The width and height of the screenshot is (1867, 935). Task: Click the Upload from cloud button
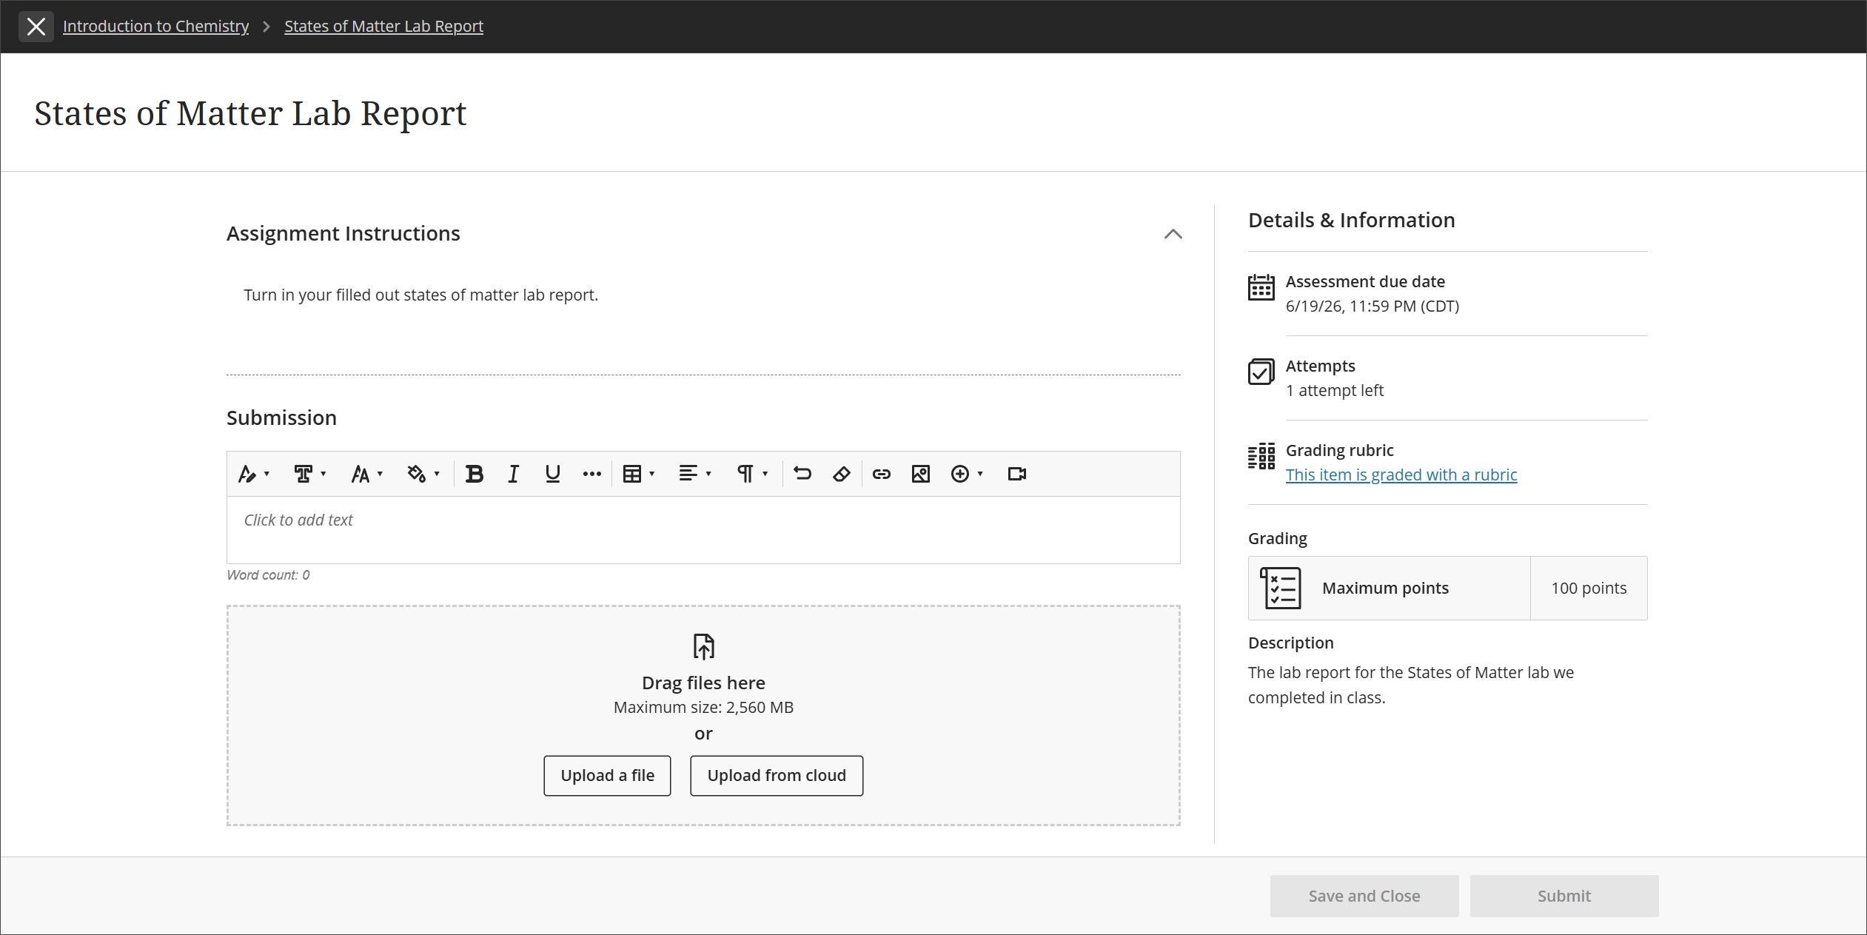[777, 776]
